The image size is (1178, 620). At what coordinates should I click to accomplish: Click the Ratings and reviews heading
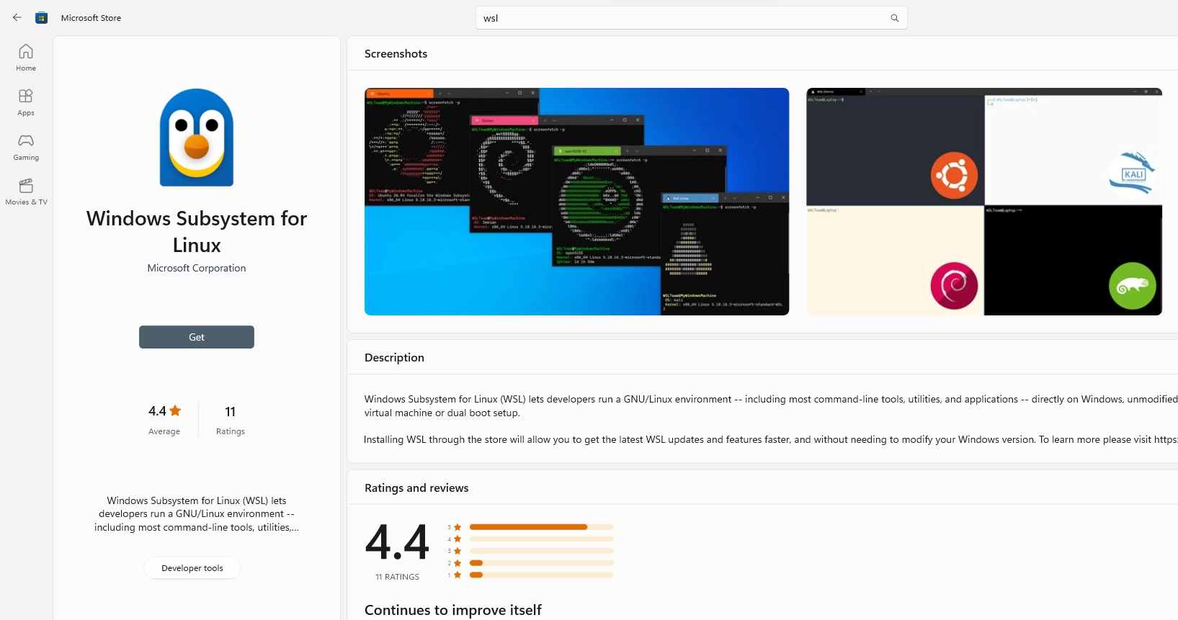click(416, 488)
